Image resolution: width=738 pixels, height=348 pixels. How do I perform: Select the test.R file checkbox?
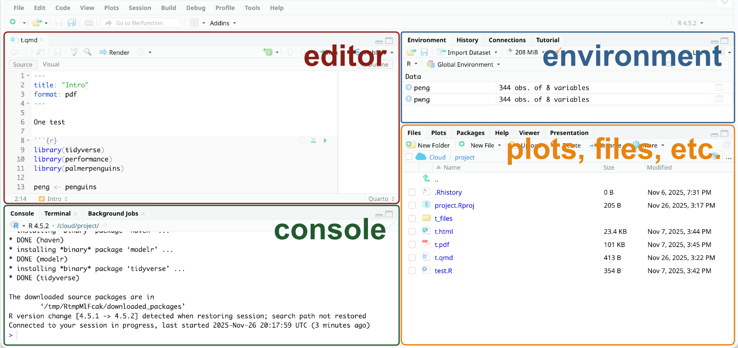click(x=412, y=271)
